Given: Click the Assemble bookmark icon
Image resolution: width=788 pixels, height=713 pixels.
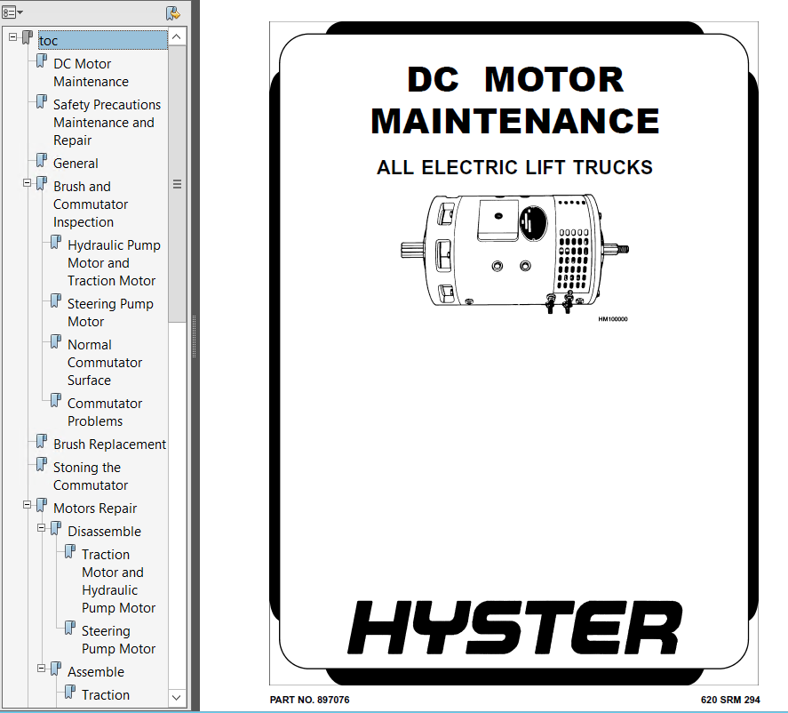Looking at the screenshot, I should pos(56,669).
